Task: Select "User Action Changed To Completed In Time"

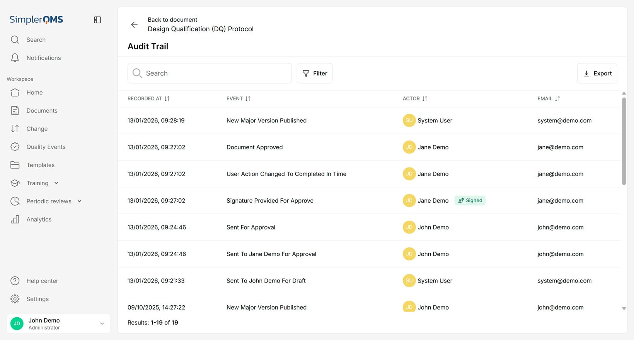Action: [x=286, y=174]
